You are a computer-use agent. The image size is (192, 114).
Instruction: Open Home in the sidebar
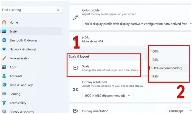coord(31,22)
